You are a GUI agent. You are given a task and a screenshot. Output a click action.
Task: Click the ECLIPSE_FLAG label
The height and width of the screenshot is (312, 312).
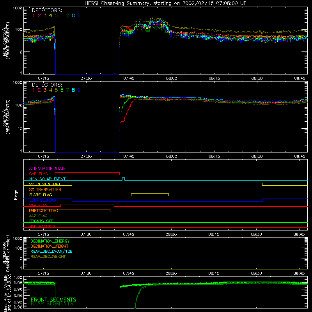(x=43, y=200)
